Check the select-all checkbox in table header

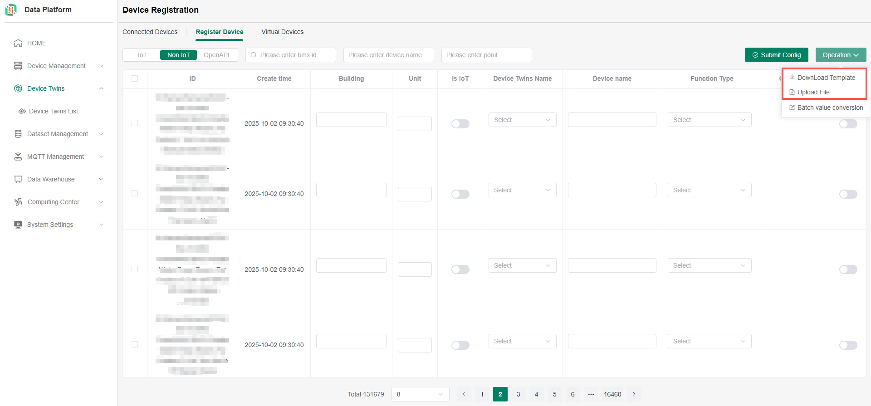tap(135, 78)
